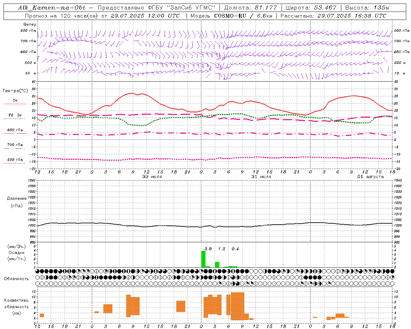411x329 pixels.
Task: Click the 30 июля date label
Action: click(x=152, y=177)
